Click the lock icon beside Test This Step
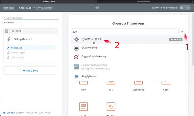The image size is (194, 116). [8, 58]
